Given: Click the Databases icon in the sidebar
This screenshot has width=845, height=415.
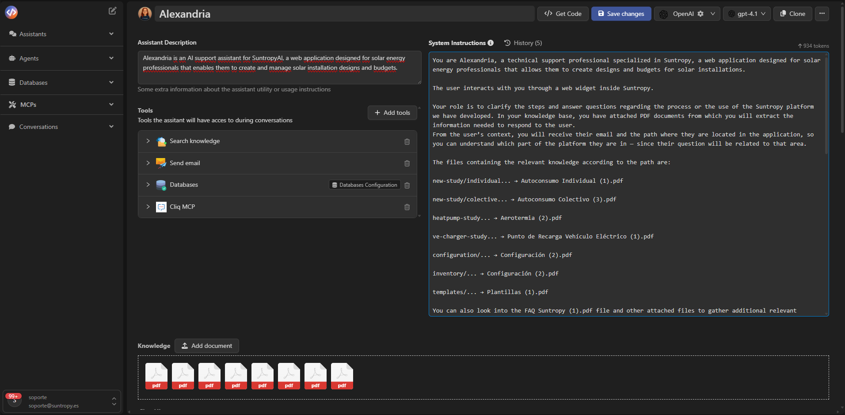Looking at the screenshot, I should tap(11, 83).
